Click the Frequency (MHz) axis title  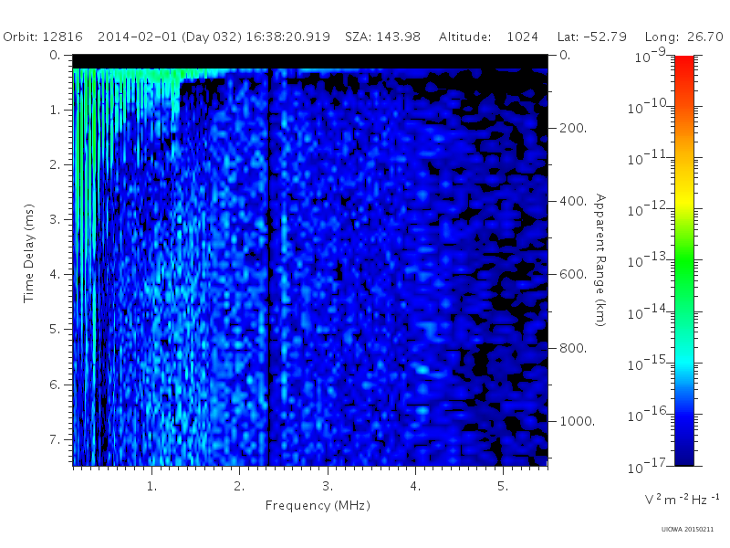[318, 506]
